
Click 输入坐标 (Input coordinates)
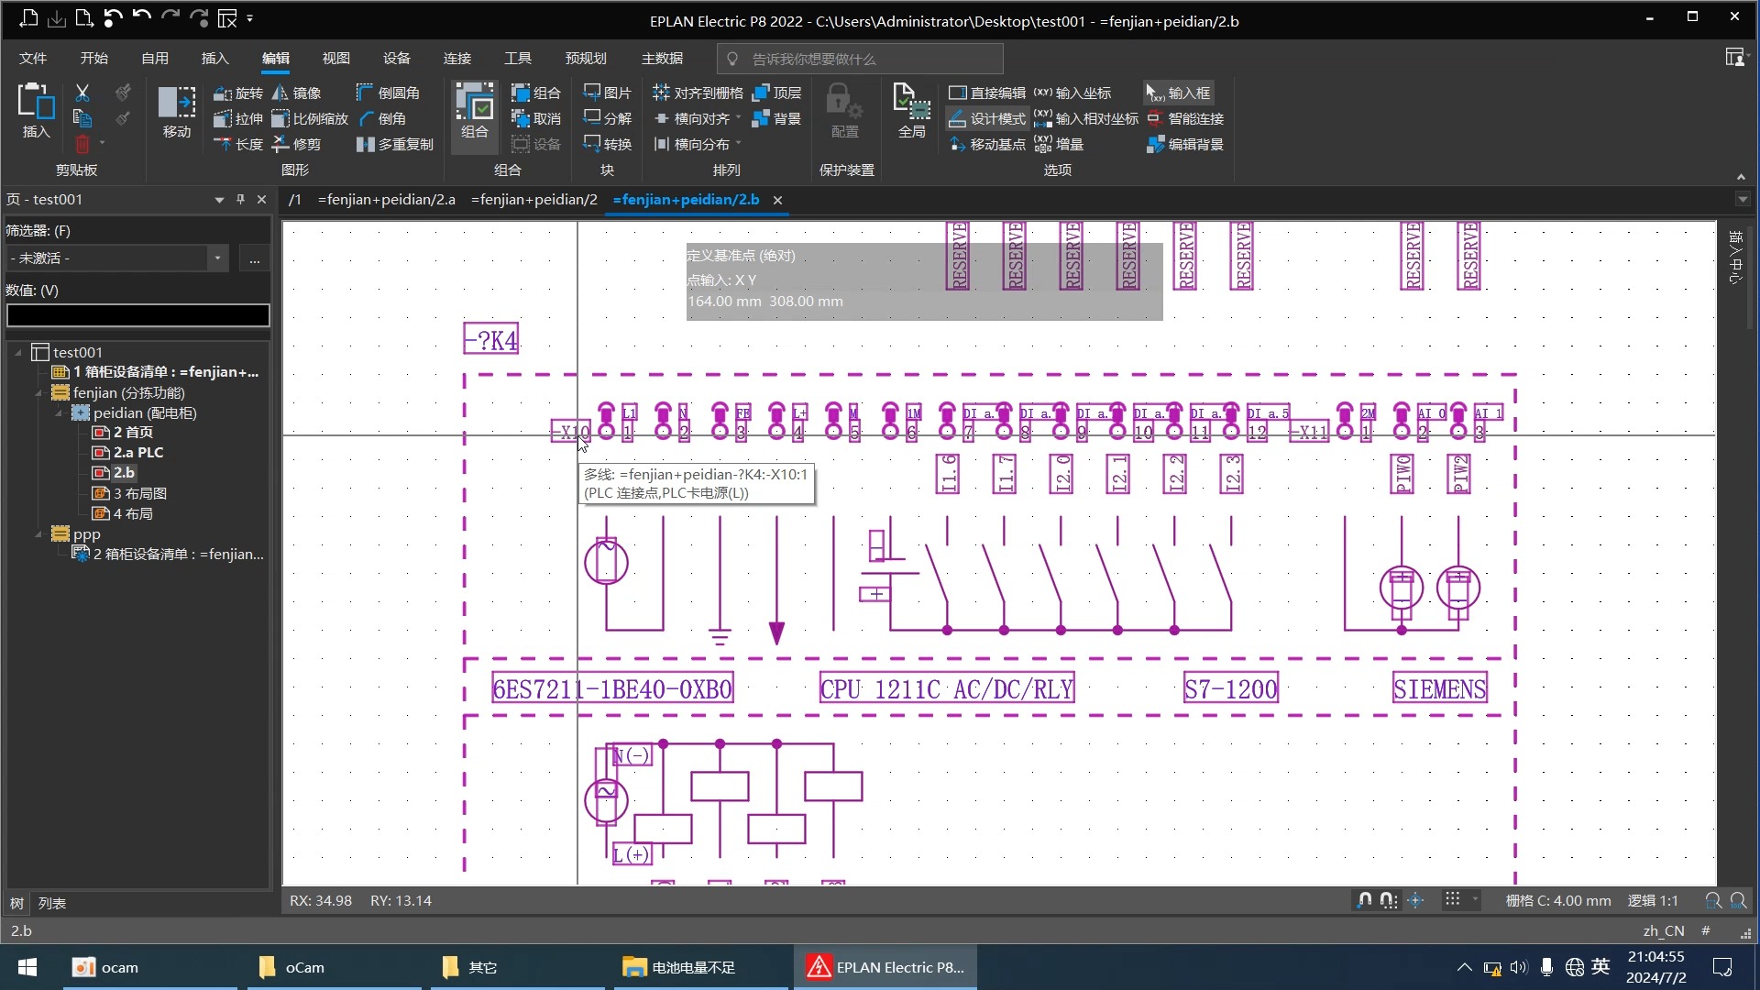pyautogui.click(x=1072, y=93)
